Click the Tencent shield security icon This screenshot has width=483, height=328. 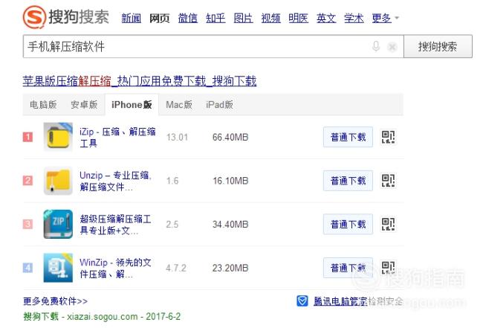(302, 301)
